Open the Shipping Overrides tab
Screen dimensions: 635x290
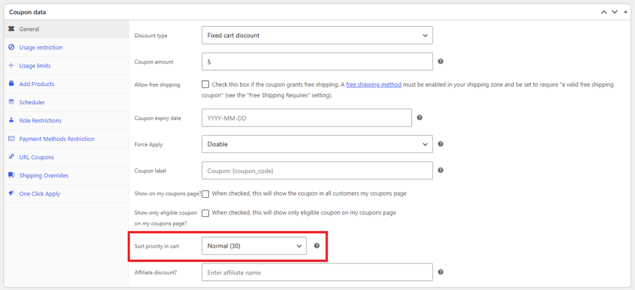(x=66, y=175)
